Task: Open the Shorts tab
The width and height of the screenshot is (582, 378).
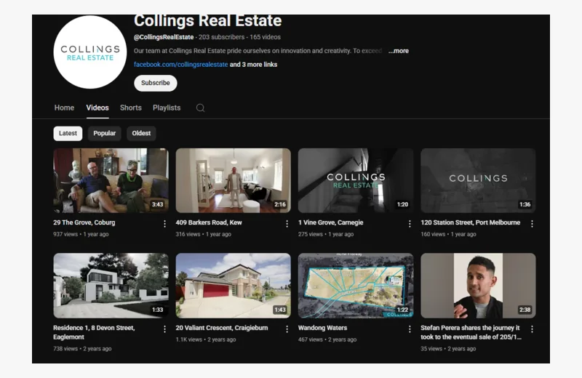Action: 131,108
